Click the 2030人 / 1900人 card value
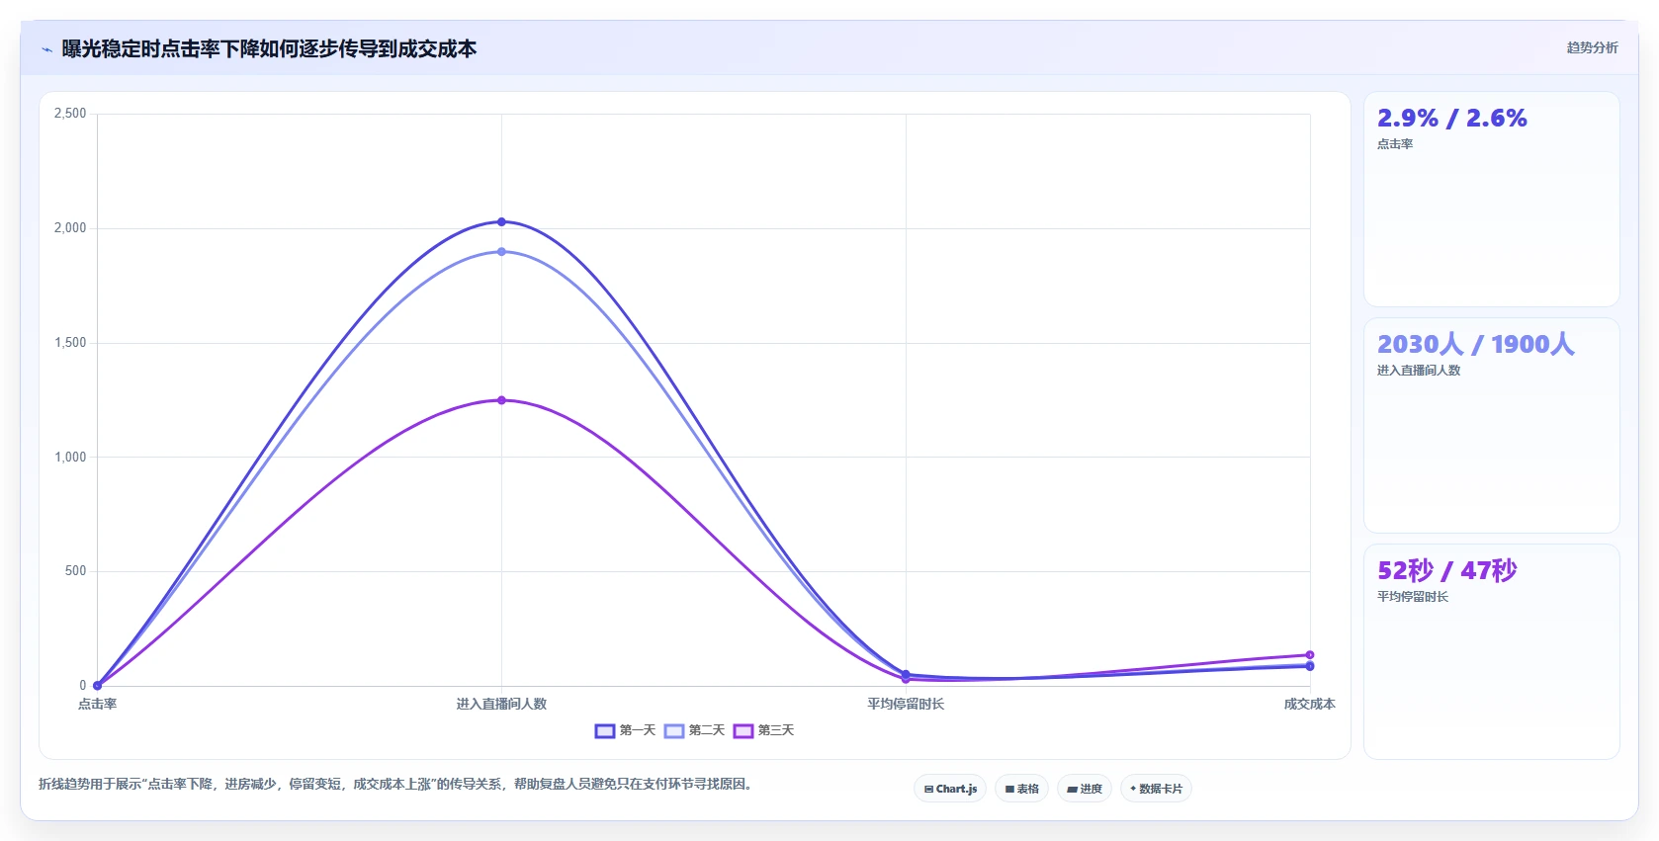This screenshot has width=1659, height=841. coord(1475,344)
